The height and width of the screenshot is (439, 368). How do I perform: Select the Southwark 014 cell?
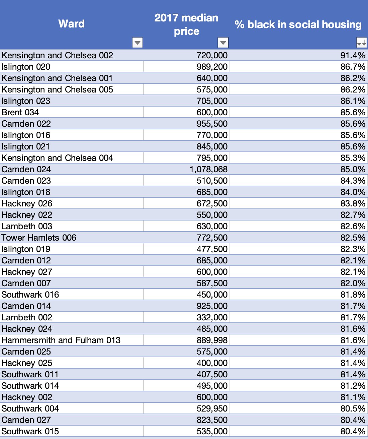72,386
